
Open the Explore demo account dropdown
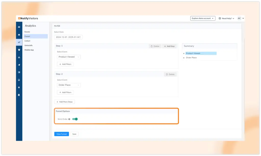tap(203, 18)
